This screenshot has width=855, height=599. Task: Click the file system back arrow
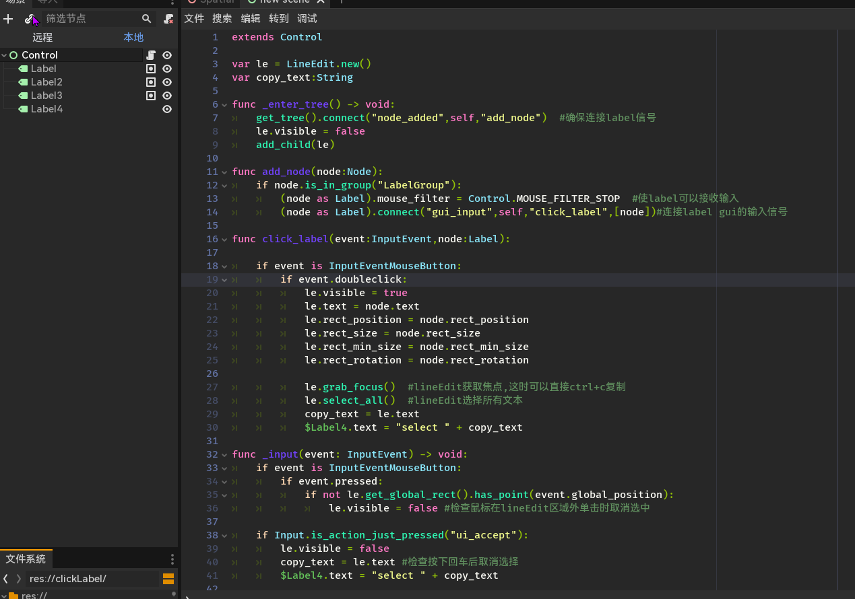6,579
